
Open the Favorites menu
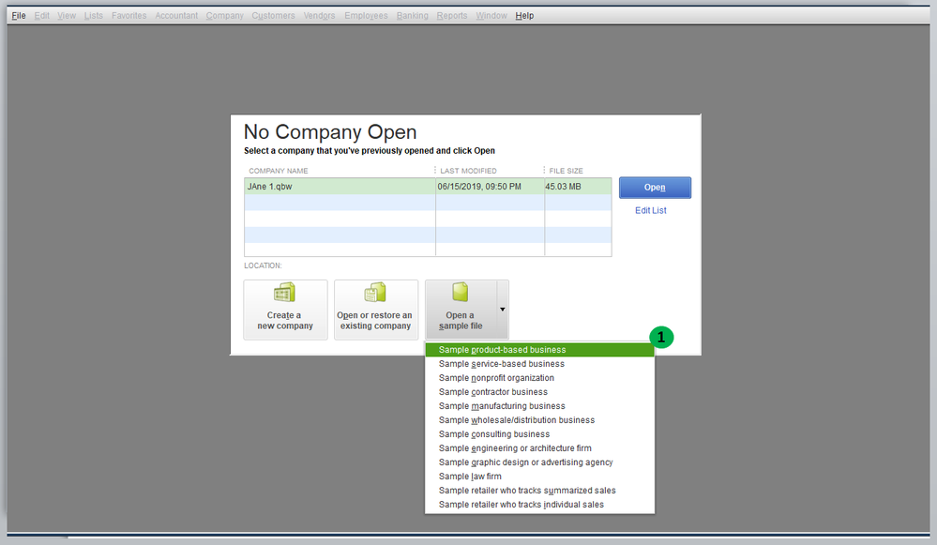[129, 16]
